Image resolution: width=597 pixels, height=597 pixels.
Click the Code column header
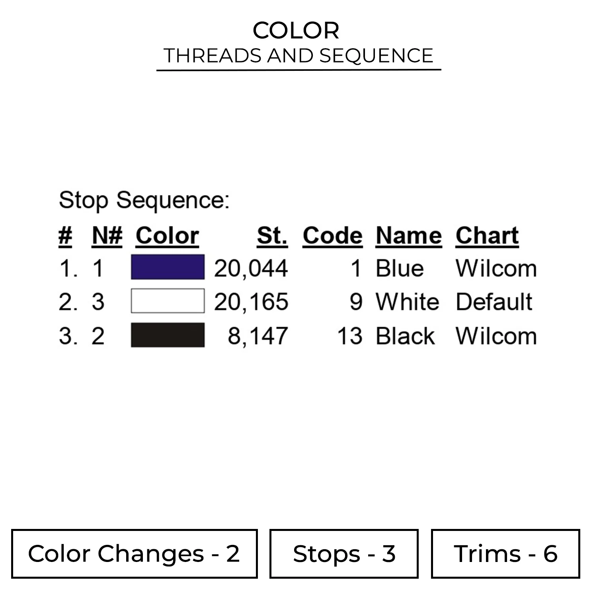pyautogui.click(x=332, y=236)
